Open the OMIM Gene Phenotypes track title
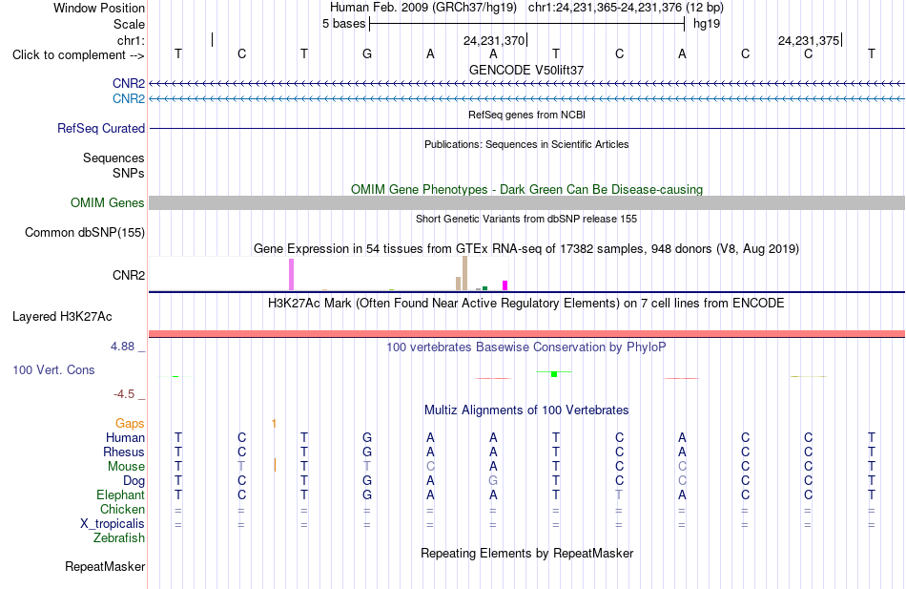 526,189
